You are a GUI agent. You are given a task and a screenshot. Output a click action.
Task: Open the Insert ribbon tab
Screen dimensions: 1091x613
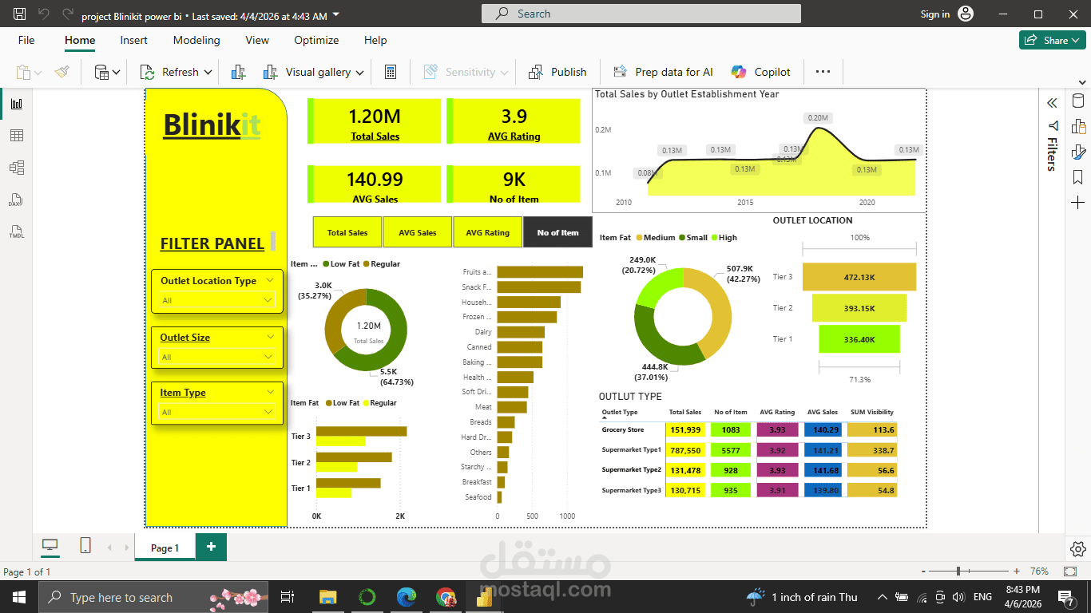(x=134, y=40)
